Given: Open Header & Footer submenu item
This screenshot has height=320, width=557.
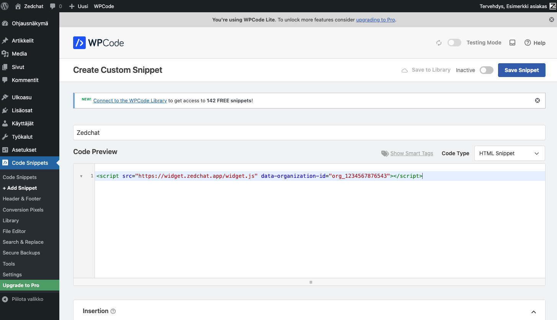Looking at the screenshot, I should 22,199.
